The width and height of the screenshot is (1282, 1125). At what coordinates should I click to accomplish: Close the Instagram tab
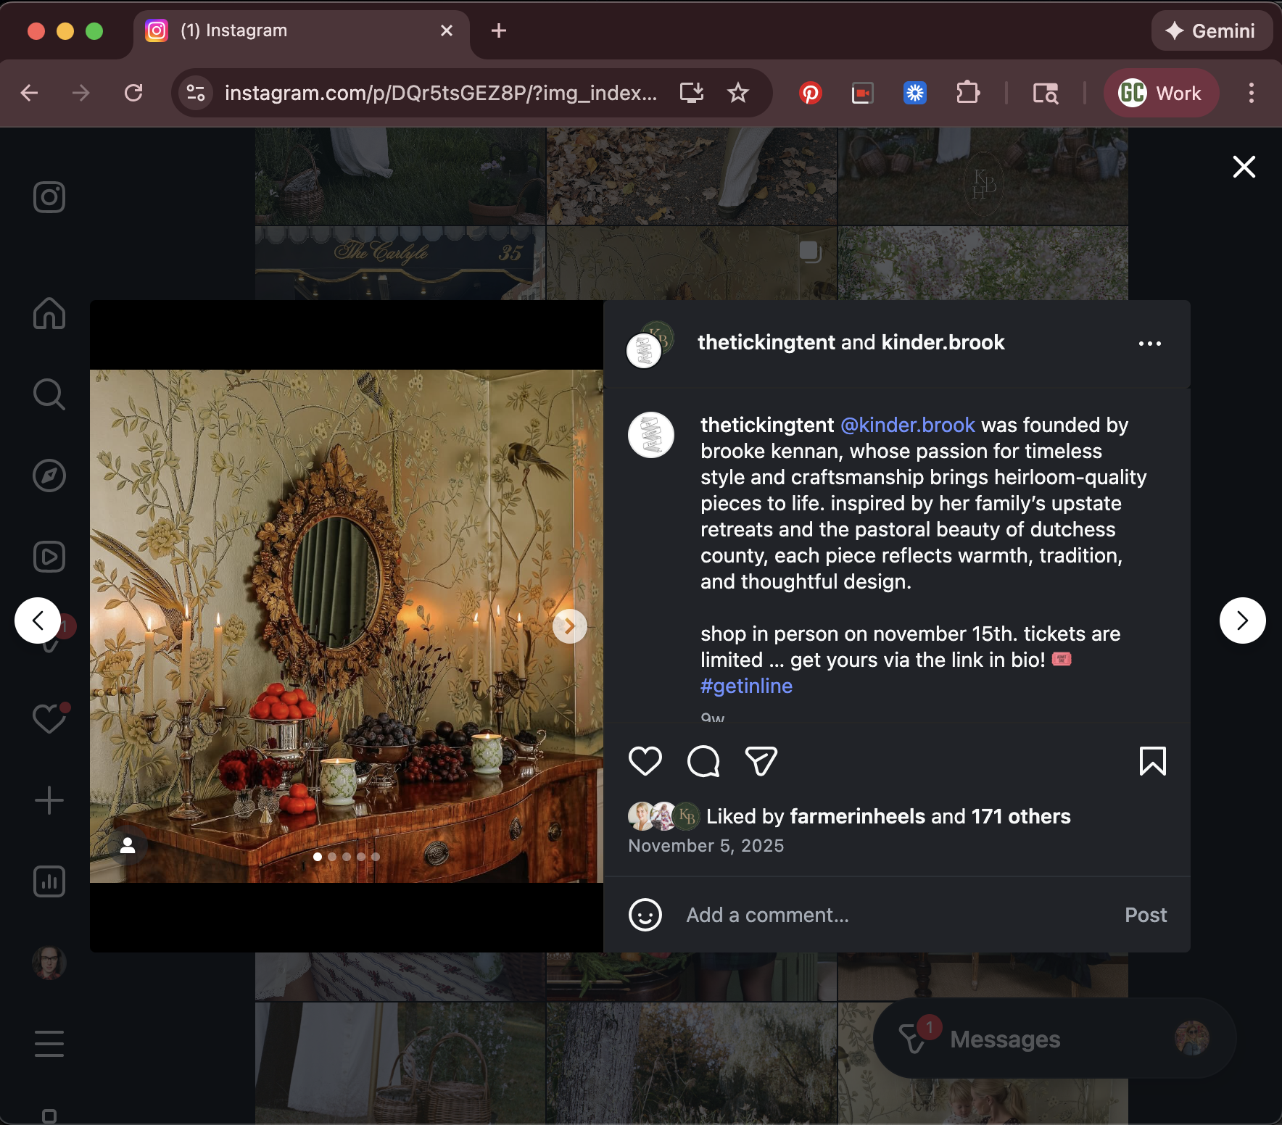(x=447, y=30)
